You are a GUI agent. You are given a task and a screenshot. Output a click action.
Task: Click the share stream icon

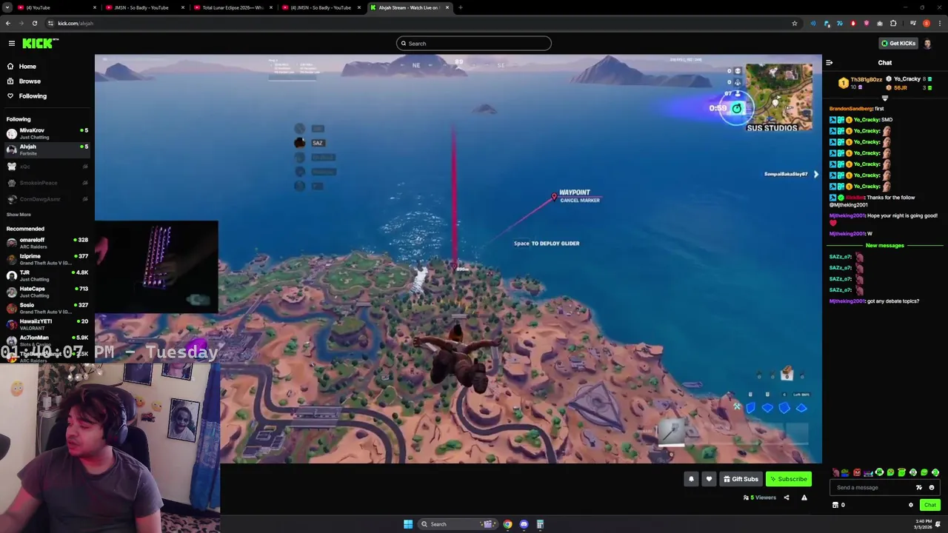coord(787,497)
